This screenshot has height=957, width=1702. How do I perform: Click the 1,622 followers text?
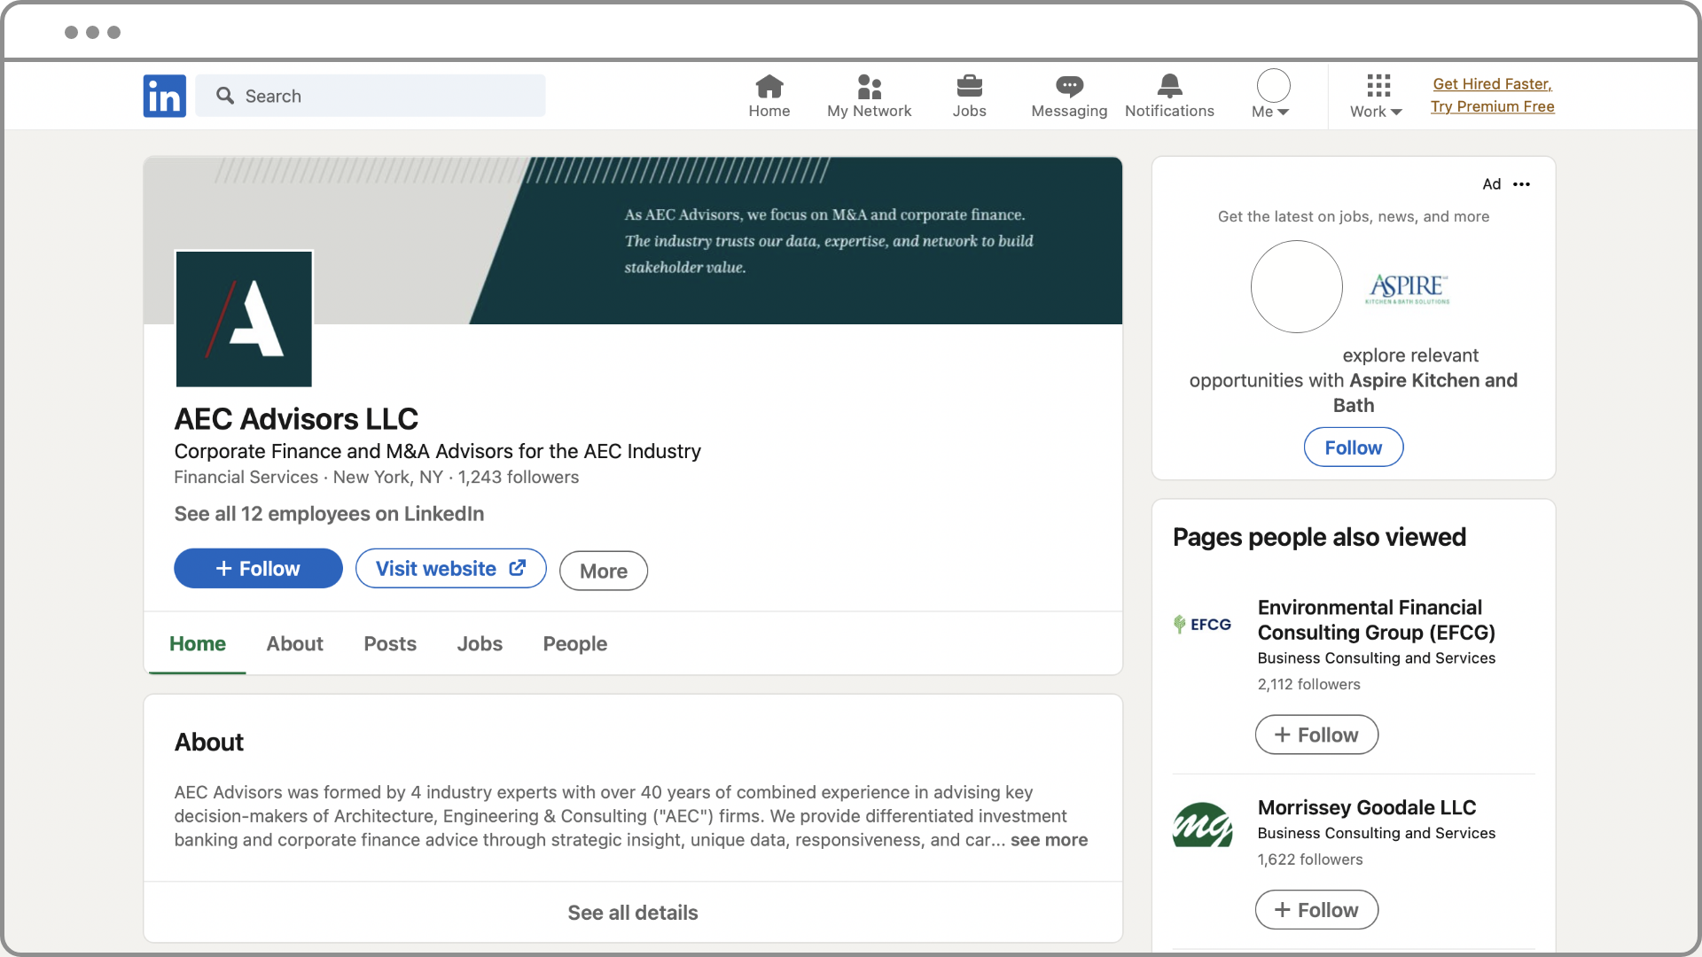1309,860
